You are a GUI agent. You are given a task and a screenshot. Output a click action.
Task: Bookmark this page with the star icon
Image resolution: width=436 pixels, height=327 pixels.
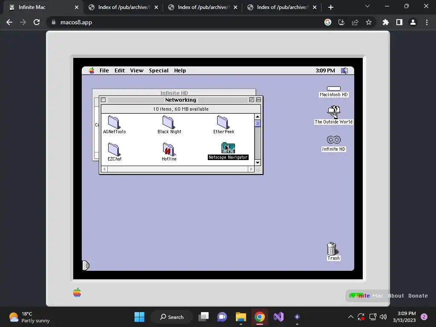369,22
